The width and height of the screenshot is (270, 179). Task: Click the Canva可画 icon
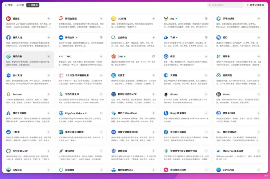pos(218,170)
